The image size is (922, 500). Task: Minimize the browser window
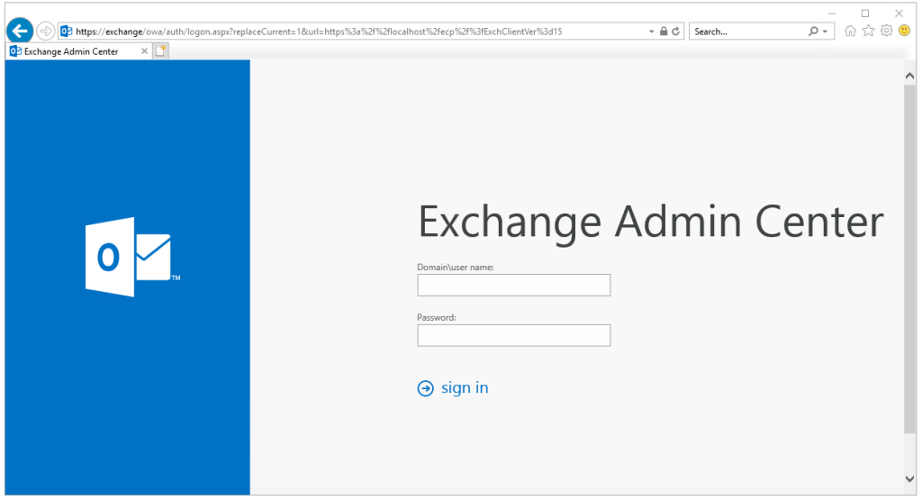tap(831, 14)
